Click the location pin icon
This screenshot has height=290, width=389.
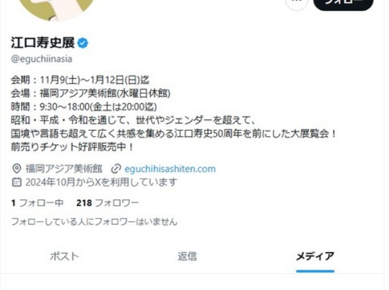(x=17, y=169)
